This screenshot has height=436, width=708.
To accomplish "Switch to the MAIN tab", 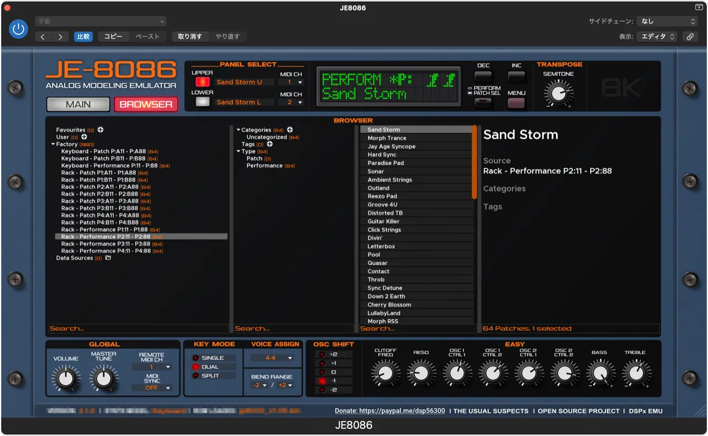I will pyautogui.click(x=78, y=104).
